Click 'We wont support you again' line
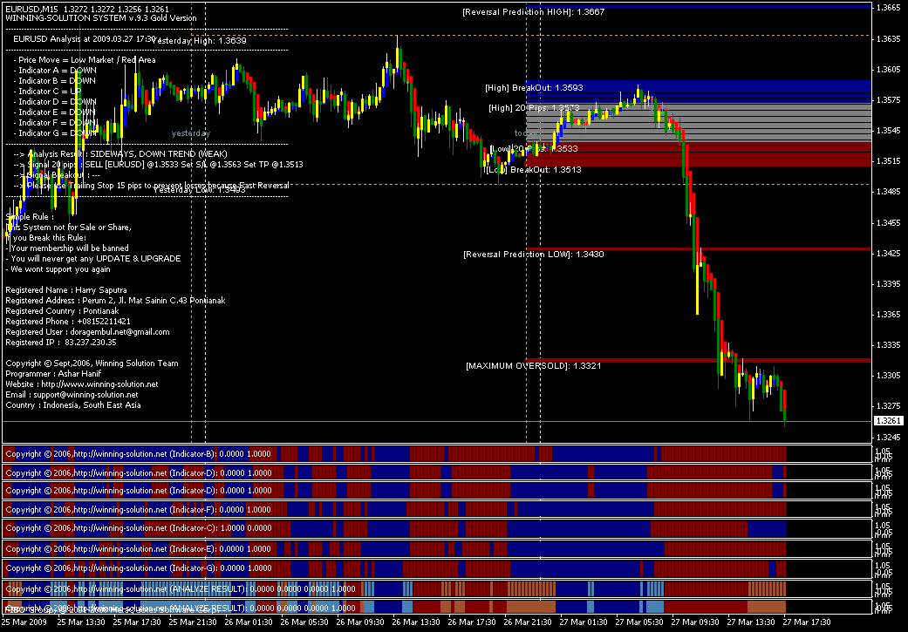 click(x=58, y=268)
